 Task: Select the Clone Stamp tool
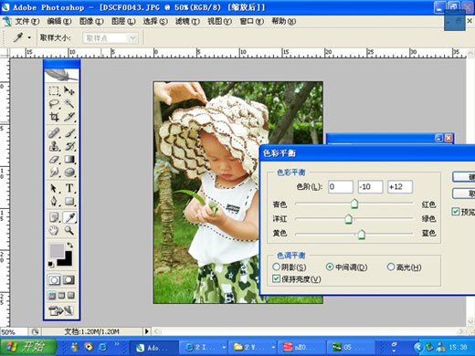[54, 146]
